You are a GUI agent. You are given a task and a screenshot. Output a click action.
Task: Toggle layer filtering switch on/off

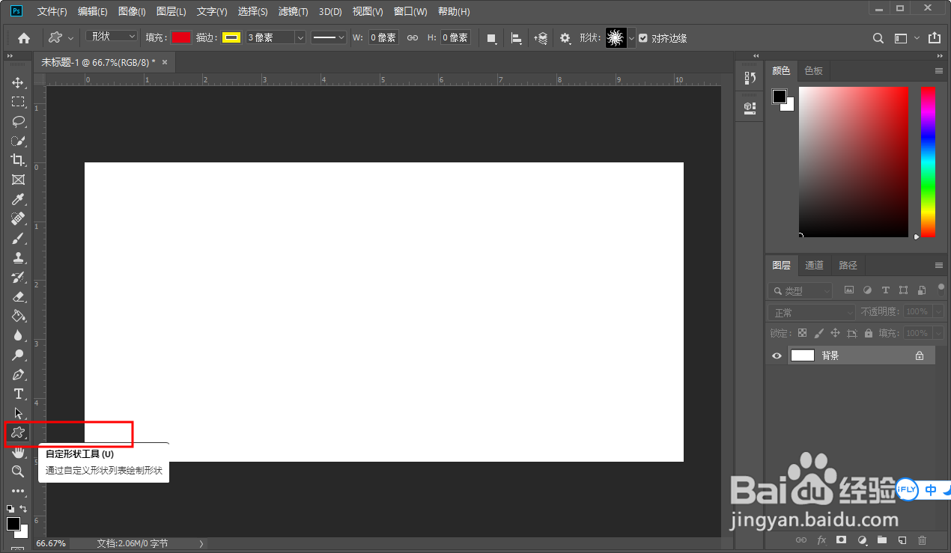pos(941,289)
